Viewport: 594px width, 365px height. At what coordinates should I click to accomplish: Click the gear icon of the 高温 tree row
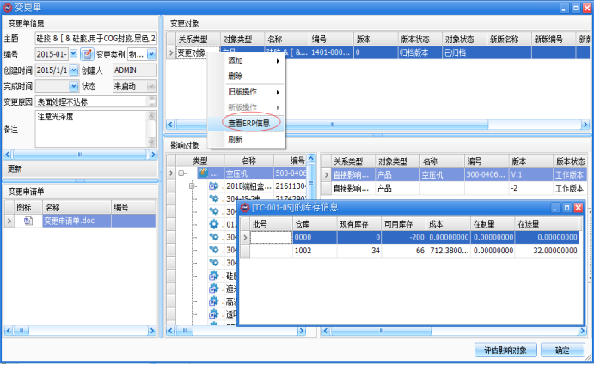[214, 301]
